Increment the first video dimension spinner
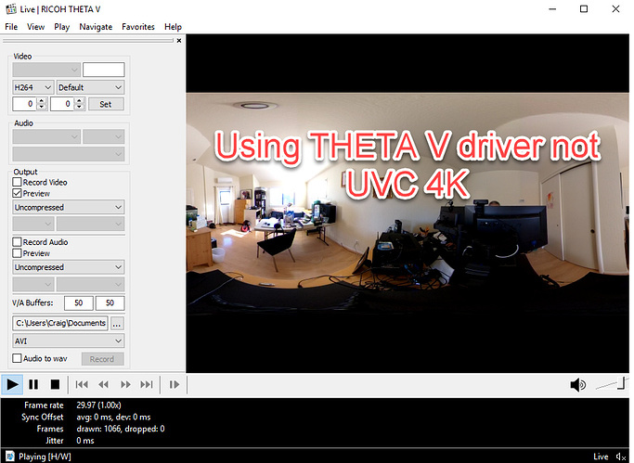 click(x=42, y=101)
